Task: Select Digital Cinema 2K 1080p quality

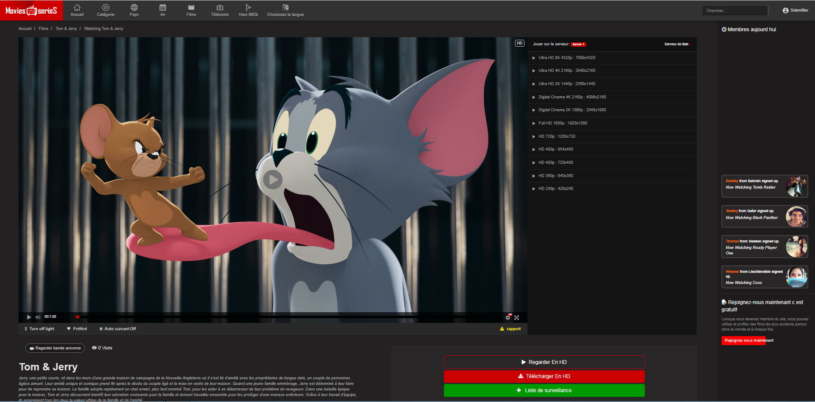Action: click(x=612, y=110)
